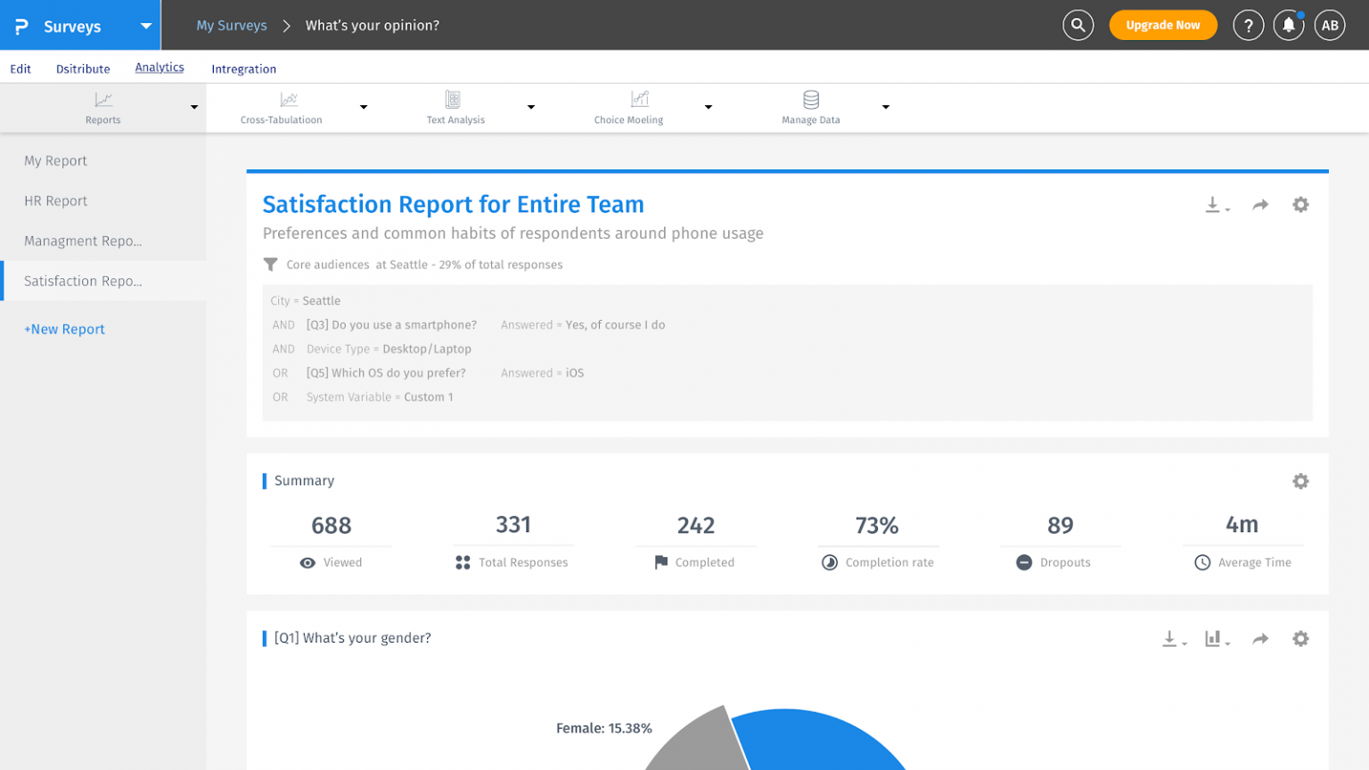Expand the Surveys product dropdown
This screenshot has height=770, width=1369.
(x=145, y=26)
